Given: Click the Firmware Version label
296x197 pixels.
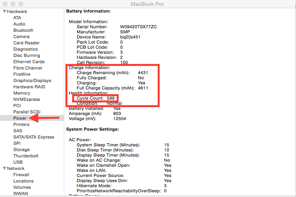Looking at the screenshot, I should click(95, 52).
